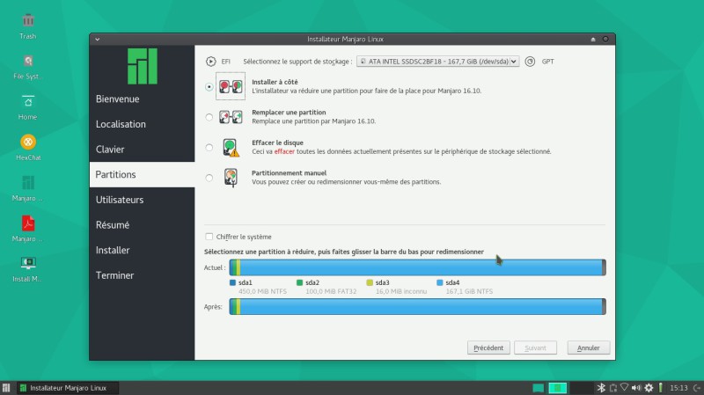Open the Bluetooth tray icon
This screenshot has height=395, width=704.
tap(601, 388)
